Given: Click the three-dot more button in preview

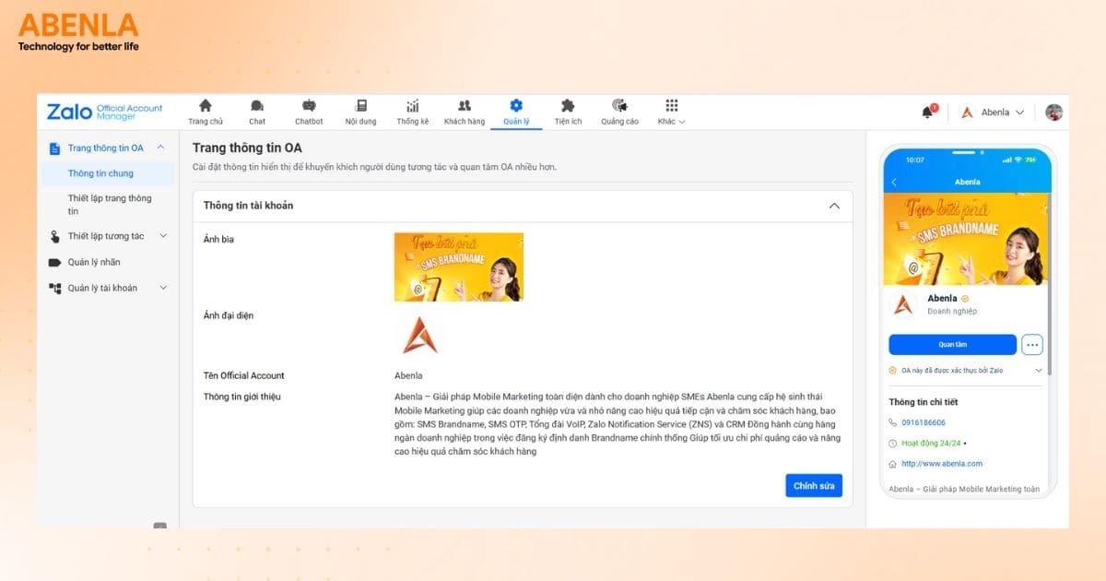Looking at the screenshot, I should tap(1032, 345).
